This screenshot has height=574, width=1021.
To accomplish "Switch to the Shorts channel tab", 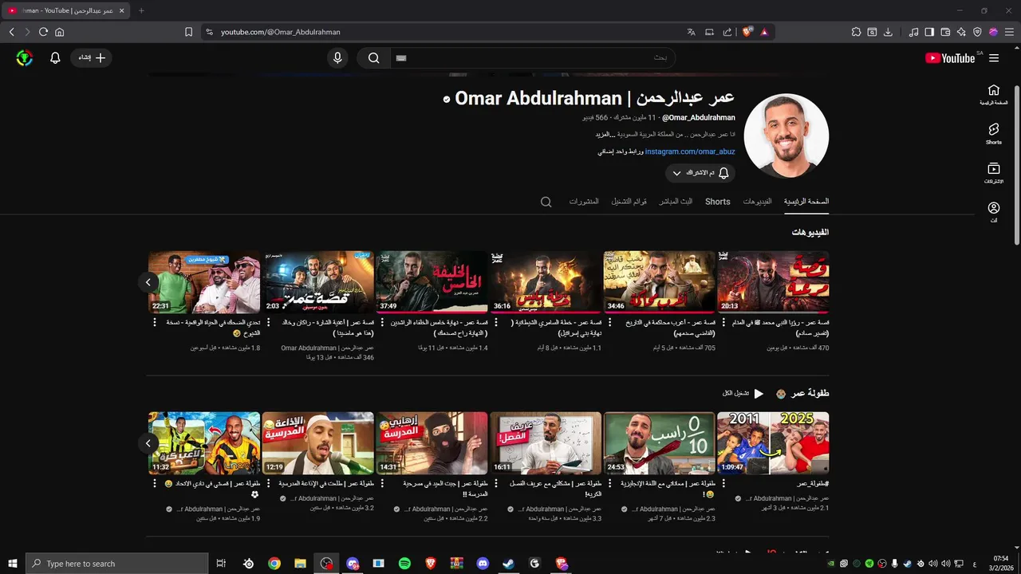I will (718, 202).
